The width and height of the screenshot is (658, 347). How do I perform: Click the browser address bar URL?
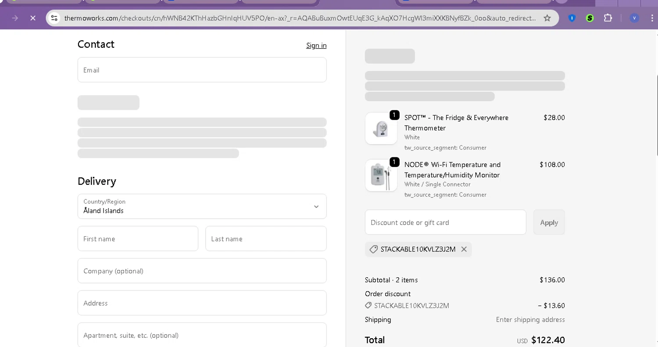coord(300,18)
